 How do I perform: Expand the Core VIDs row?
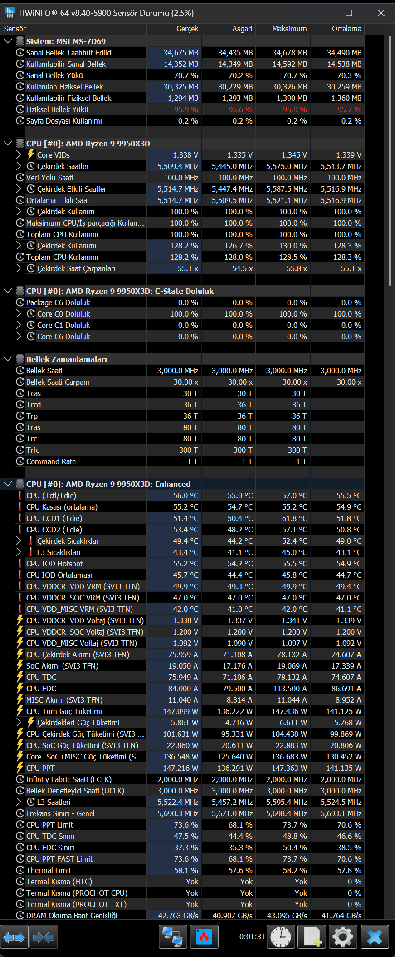coord(19,154)
